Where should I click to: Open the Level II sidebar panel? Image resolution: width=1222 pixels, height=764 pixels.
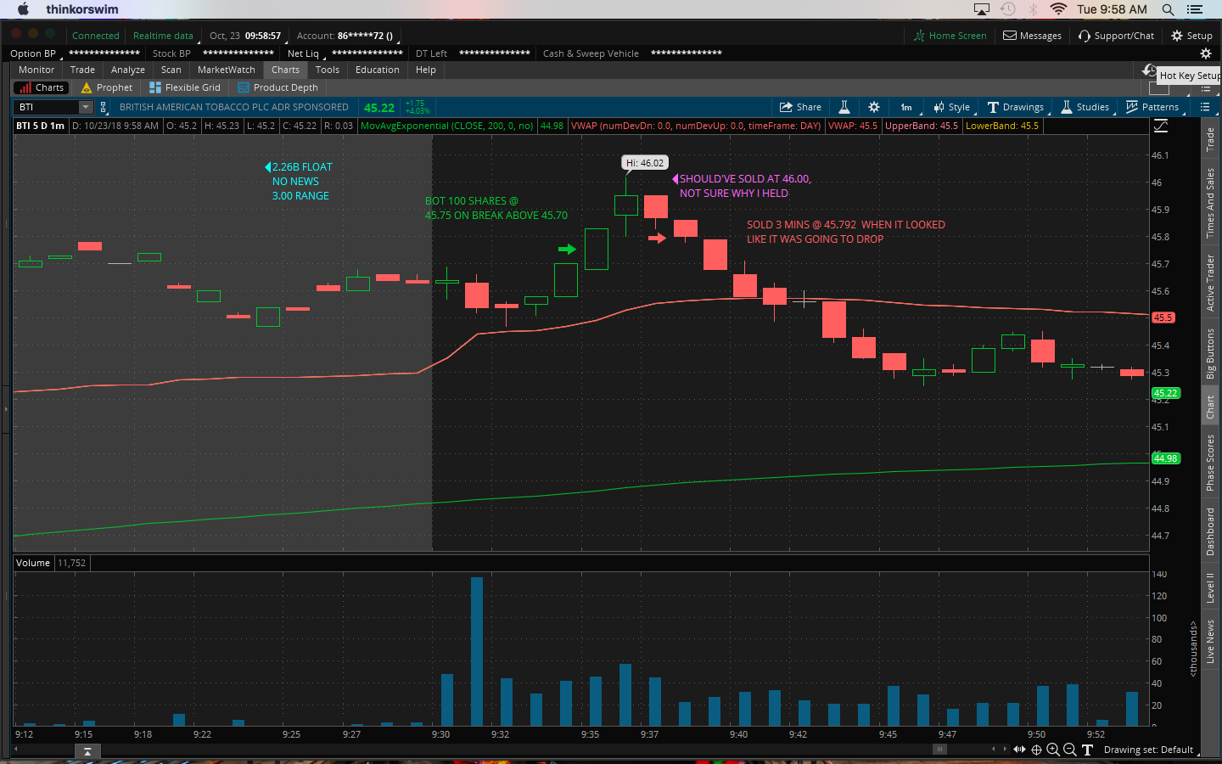click(x=1210, y=587)
